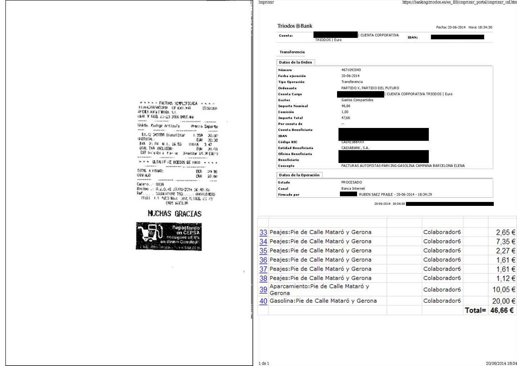The height and width of the screenshot is (366, 517).
Task: Click the amount 20,00 € in row 40
Action: pyautogui.click(x=504, y=301)
